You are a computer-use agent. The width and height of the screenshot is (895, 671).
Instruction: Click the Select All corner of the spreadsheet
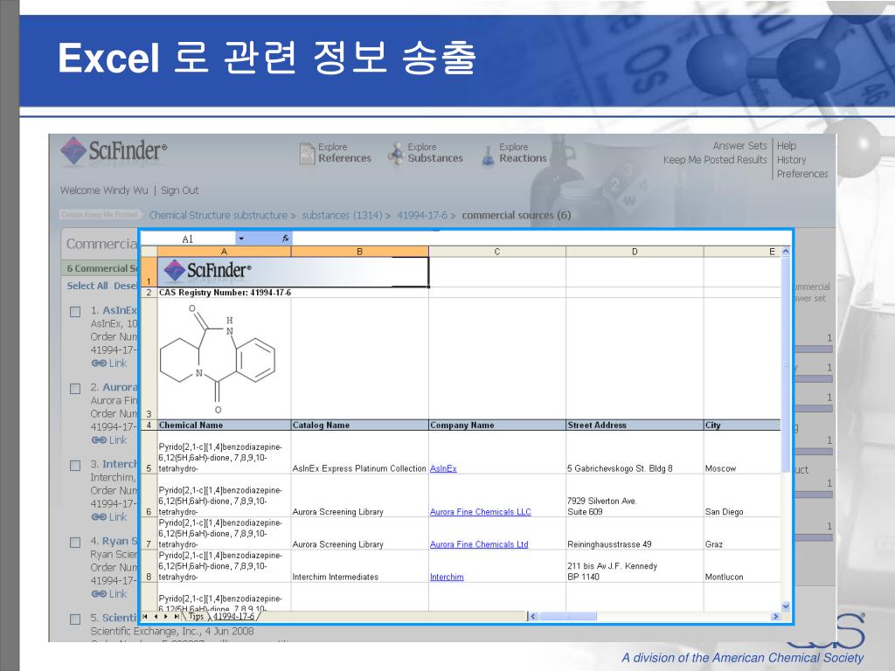(x=149, y=252)
